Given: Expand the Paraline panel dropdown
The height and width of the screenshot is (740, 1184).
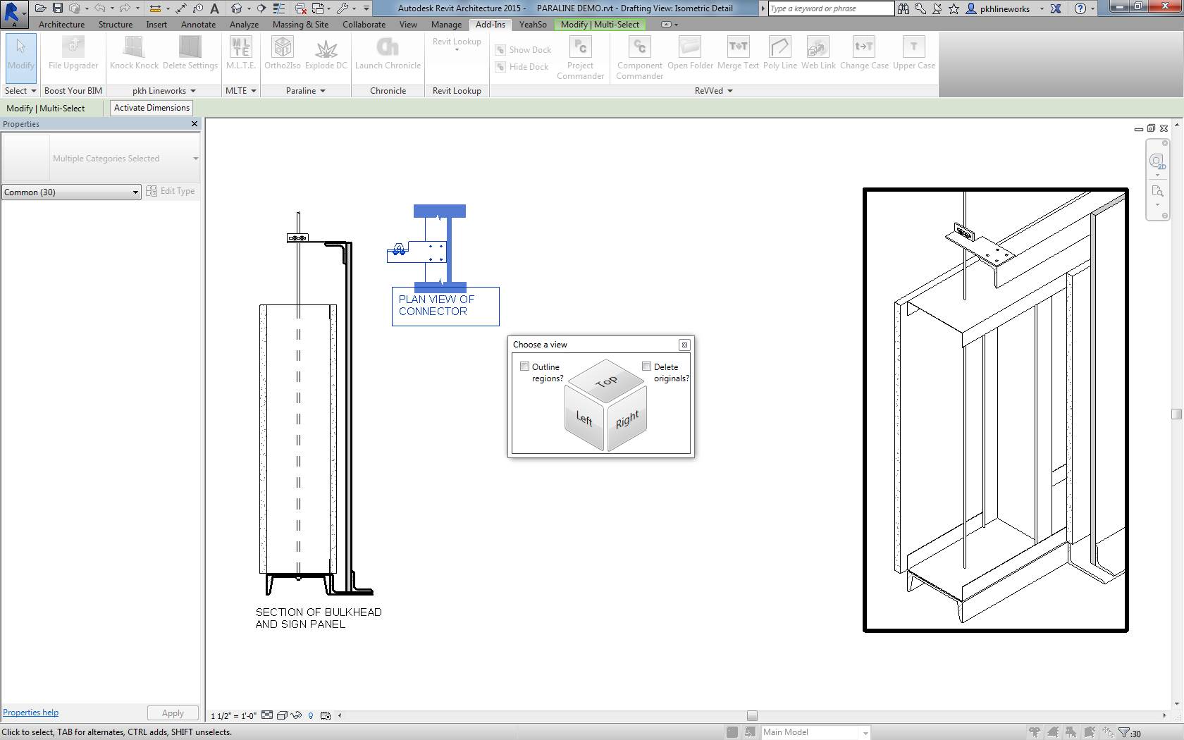Looking at the screenshot, I should click(x=306, y=91).
